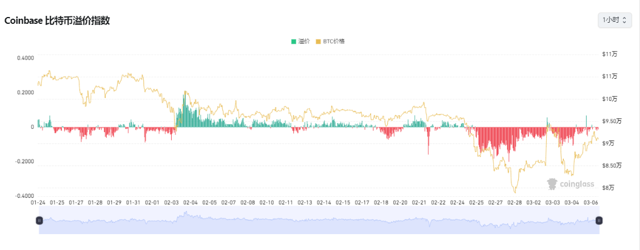Click the green 溢价 legend swatch
Screen dimensions: 640x250
(293, 41)
